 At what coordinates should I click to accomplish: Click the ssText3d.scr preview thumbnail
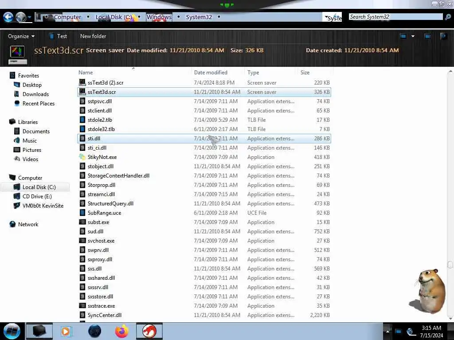coord(18,54)
